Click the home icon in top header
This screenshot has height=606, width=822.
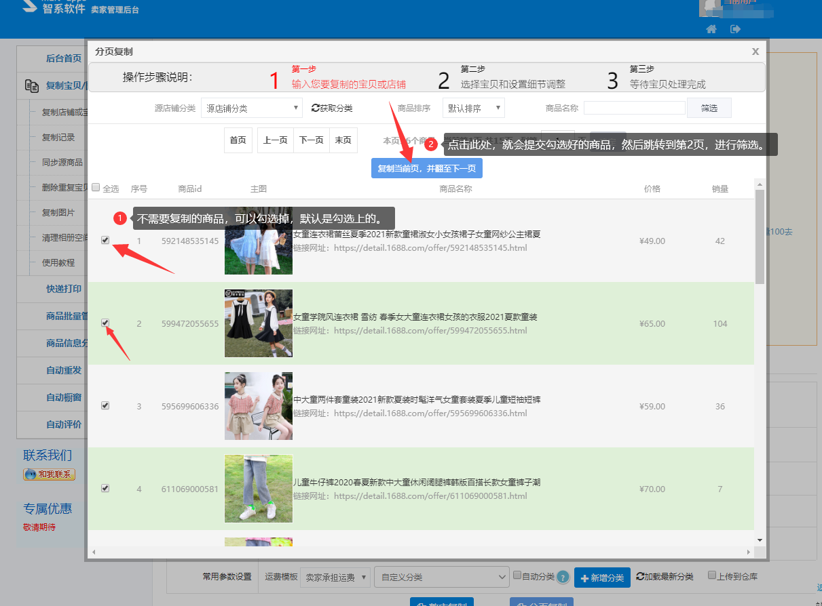(711, 29)
